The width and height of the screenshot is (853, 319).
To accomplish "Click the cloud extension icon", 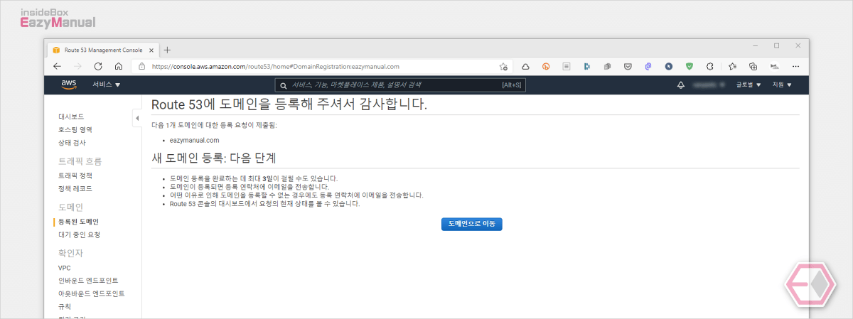I will pyautogui.click(x=525, y=66).
